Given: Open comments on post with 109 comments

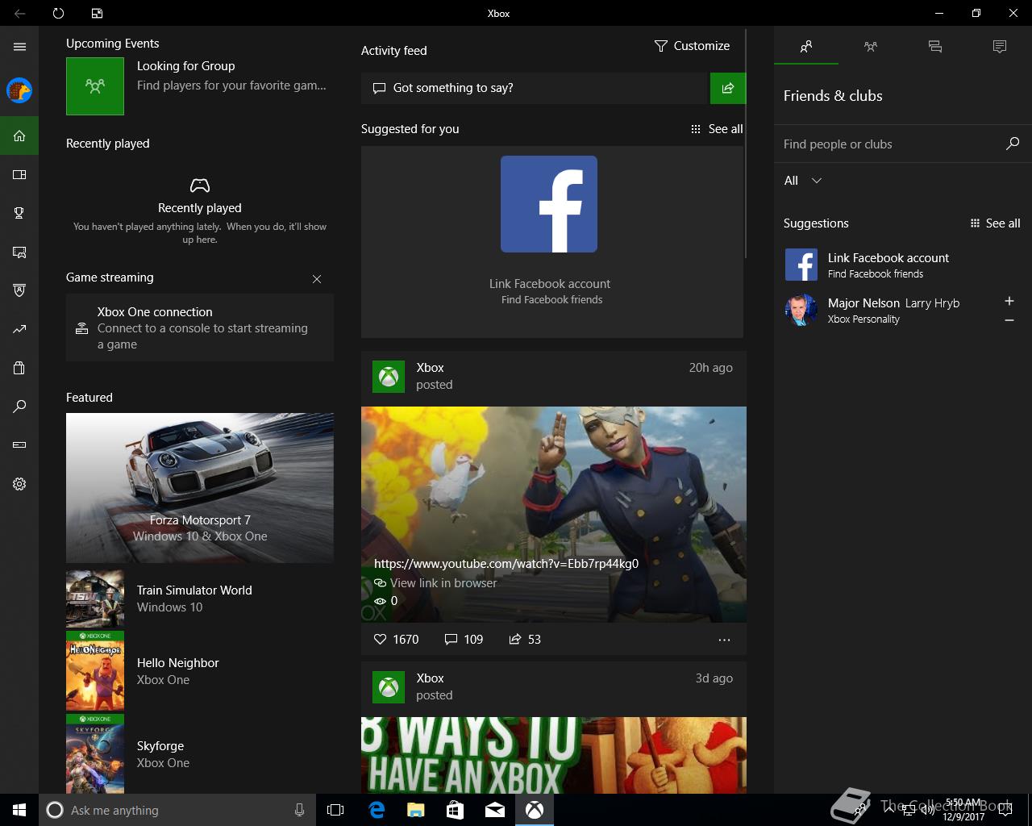Looking at the screenshot, I should [x=464, y=640].
